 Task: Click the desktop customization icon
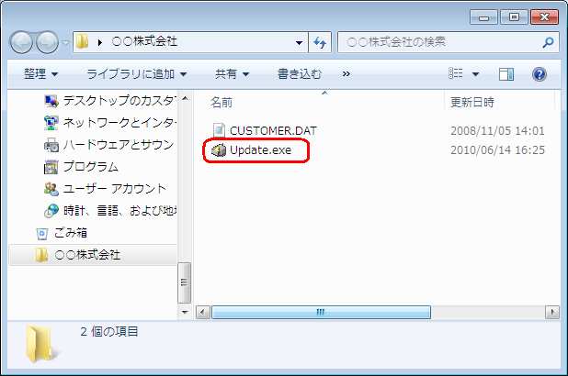click(x=51, y=101)
